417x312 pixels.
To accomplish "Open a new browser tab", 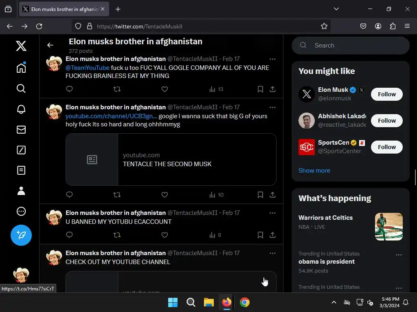I will tap(118, 9).
